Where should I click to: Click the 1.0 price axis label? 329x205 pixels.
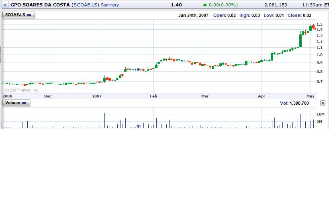coord(319,55)
